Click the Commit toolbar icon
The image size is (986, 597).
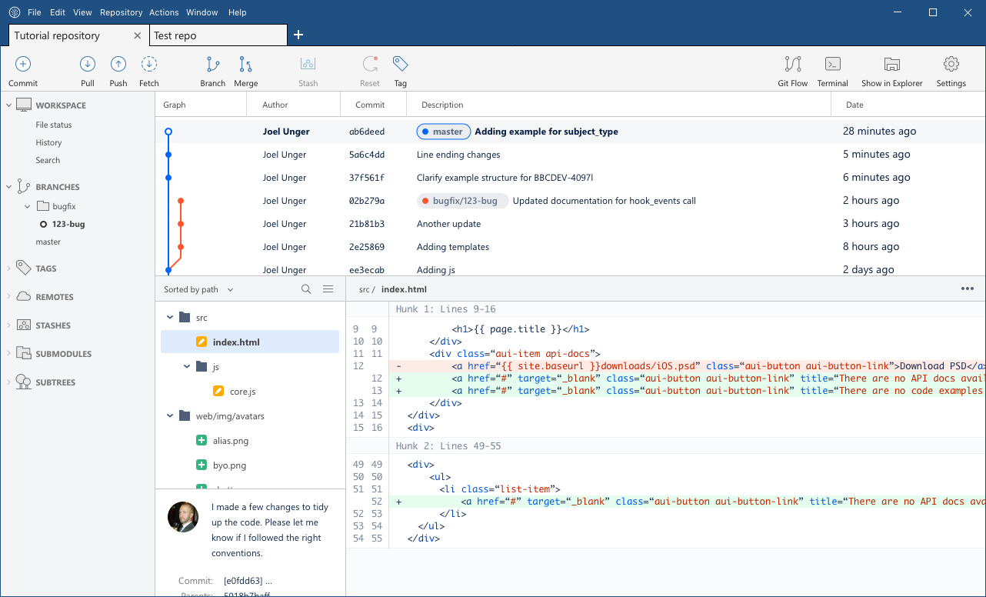[x=23, y=65]
